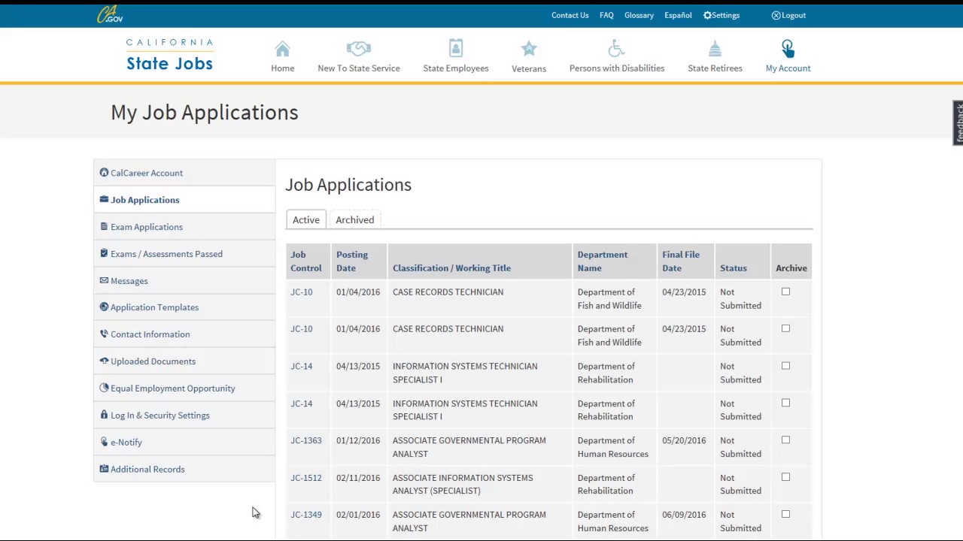Open the FAQ link
Image resolution: width=963 pixels, height=541 pixels.
(606, 15)
